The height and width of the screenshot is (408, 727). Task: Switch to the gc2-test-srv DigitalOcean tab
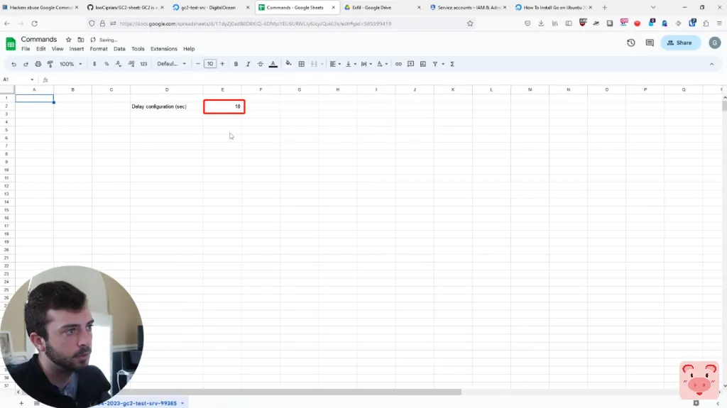click(x=210, y=7)
